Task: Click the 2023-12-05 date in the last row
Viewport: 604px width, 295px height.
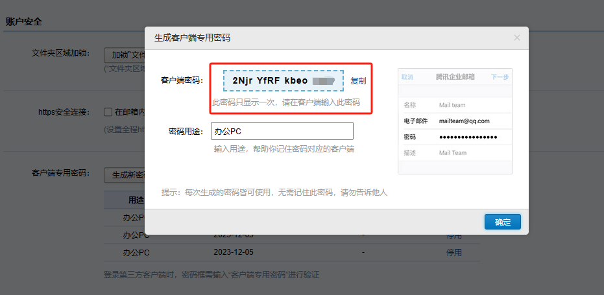Action: click(234, 253)
